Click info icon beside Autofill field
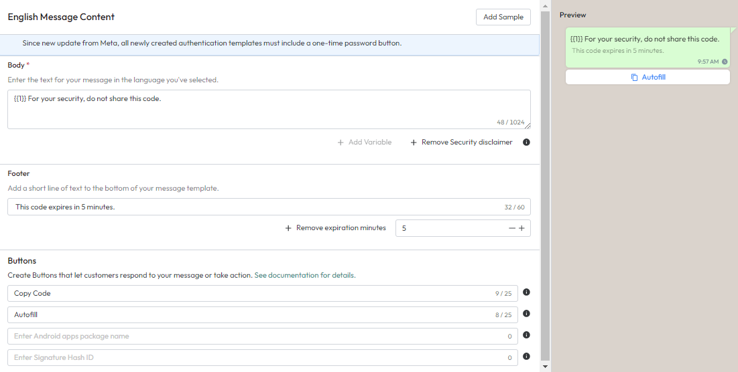The image size is (738, 372). 526,314
